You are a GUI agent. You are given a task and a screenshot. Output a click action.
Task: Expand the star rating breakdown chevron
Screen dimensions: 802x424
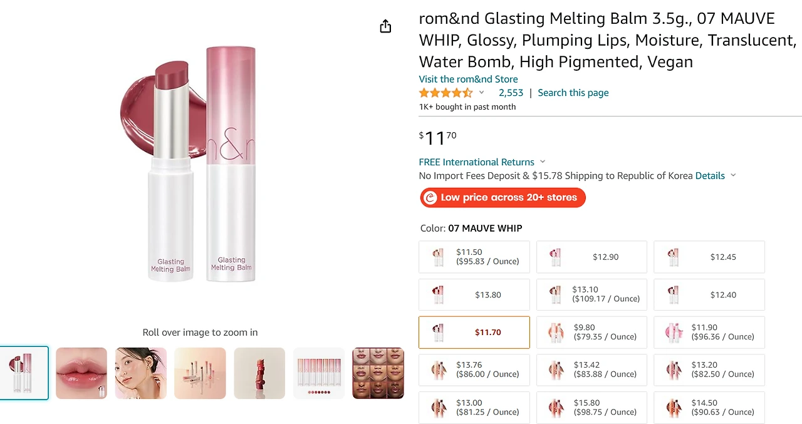[482, 93]
